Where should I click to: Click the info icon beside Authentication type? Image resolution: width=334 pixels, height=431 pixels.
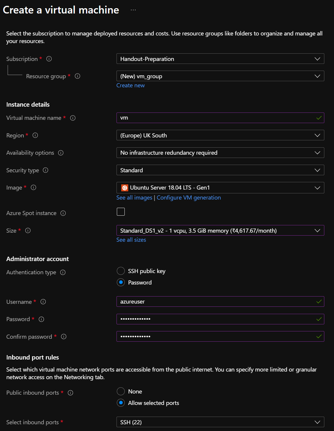coord(63,272)
